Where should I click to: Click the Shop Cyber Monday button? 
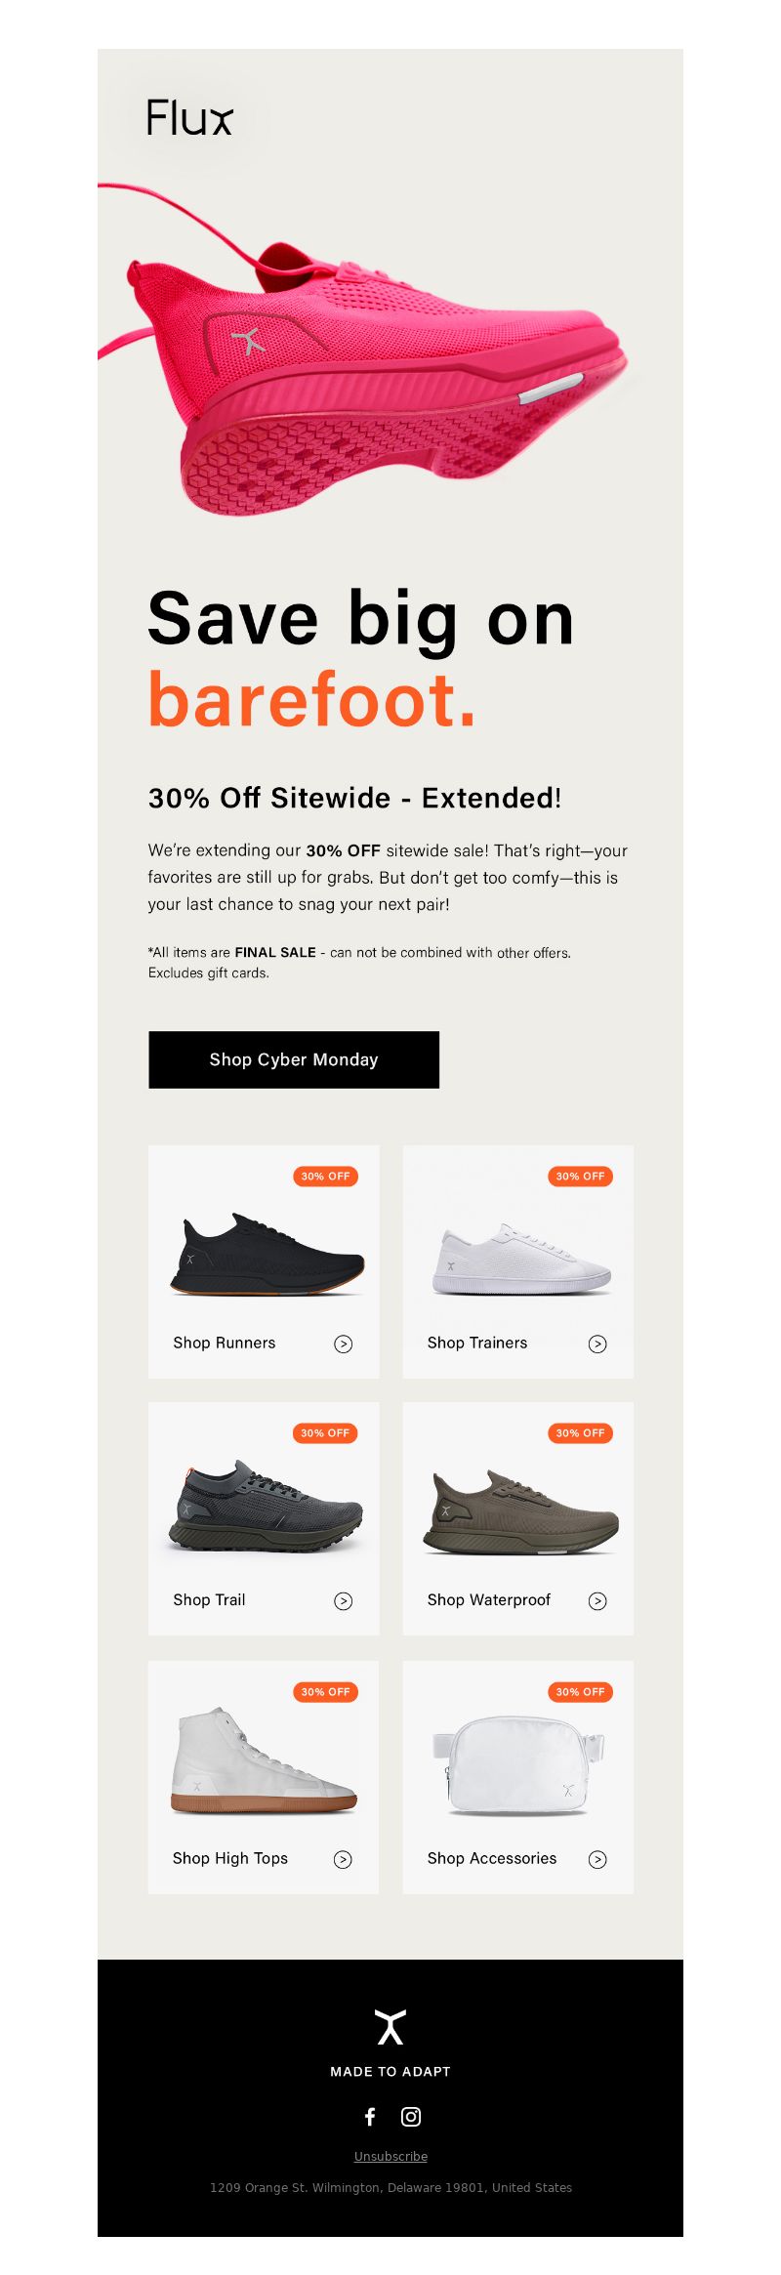coord(294,1059)
